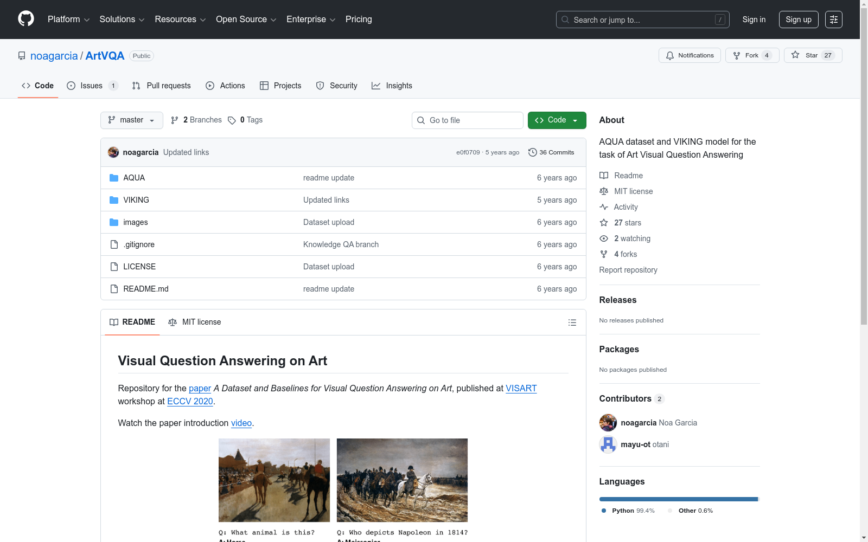868x542 pixels.
Task: Click the AQUA folder icon
Action: (114, 178)
